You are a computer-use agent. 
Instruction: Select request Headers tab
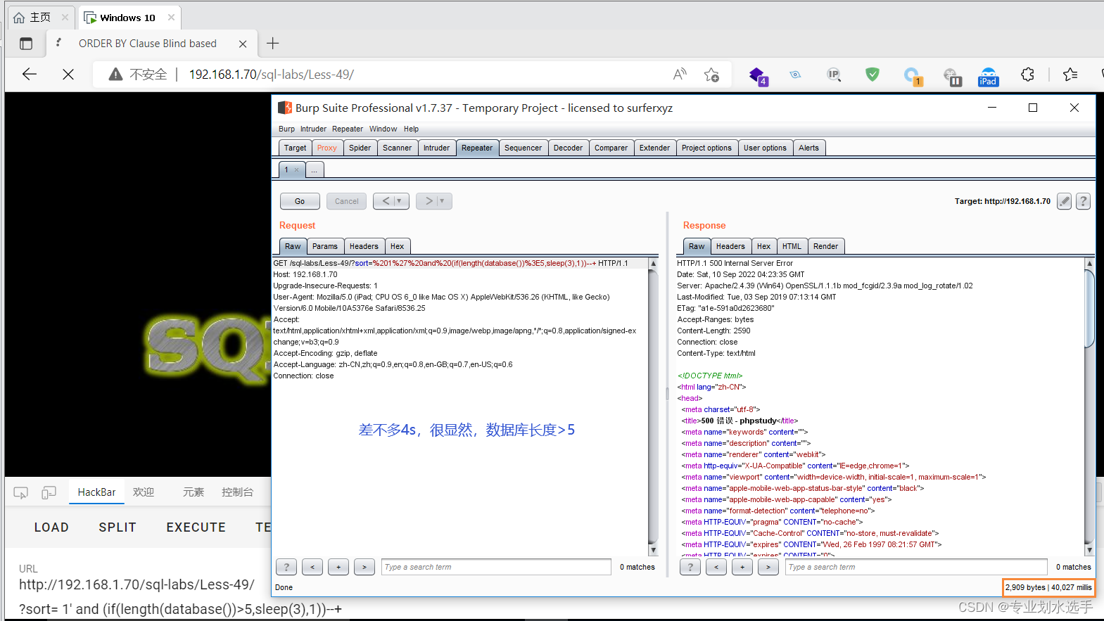364,246
